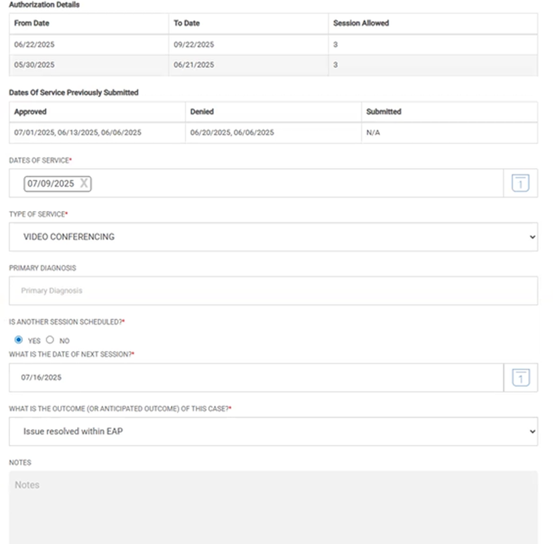The image size is (553, 544).
Task: Choose NO for another session scheduled
Action: (50, 340)
